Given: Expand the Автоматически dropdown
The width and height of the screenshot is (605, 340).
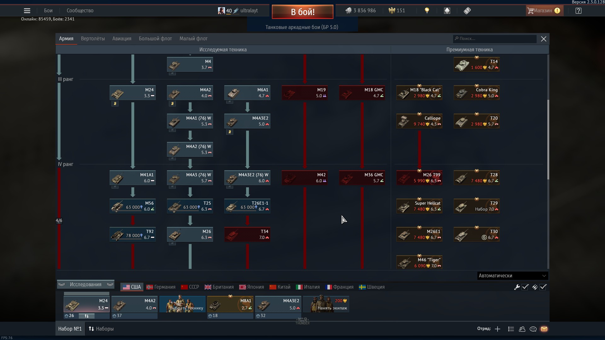Looking at the screenshot, I should point(513,276).
